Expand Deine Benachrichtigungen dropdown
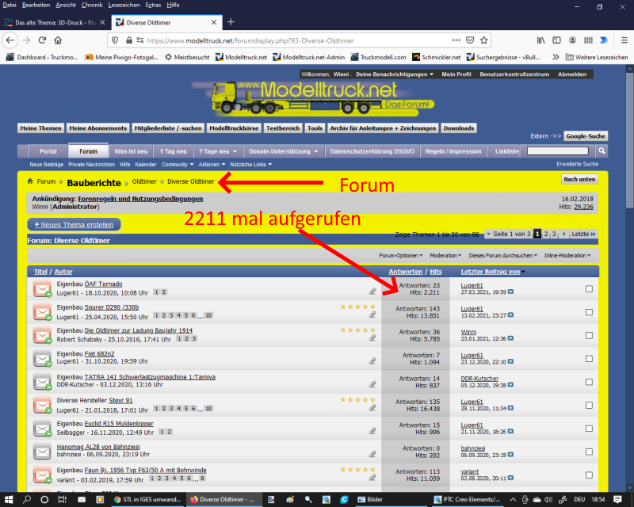 point(395,74)
